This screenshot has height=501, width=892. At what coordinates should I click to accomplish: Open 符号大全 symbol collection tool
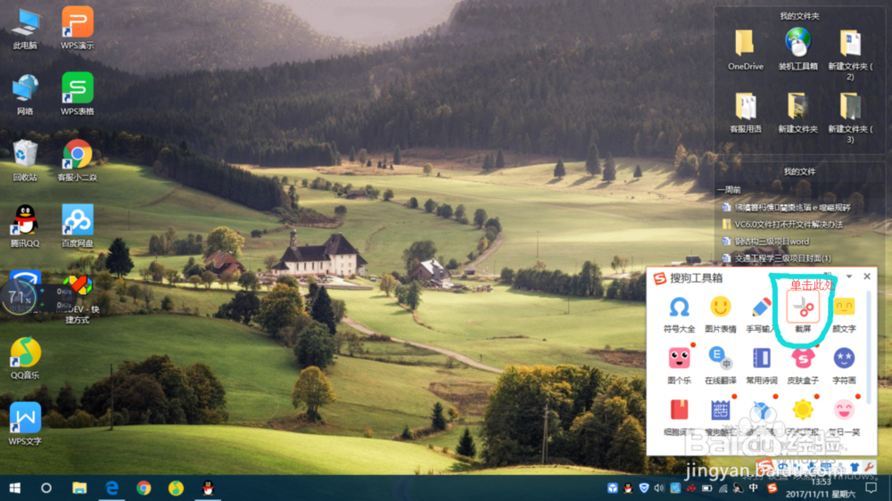pyautogui.click(x=679, y=314)
